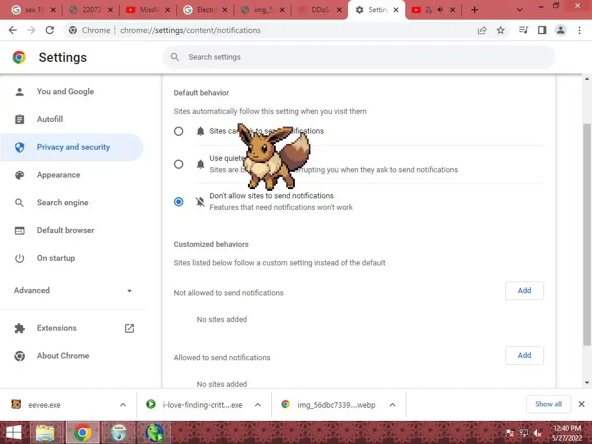Open Chrome three-dot menu
This screenshot has width=592, height=444.
[579, 30]
